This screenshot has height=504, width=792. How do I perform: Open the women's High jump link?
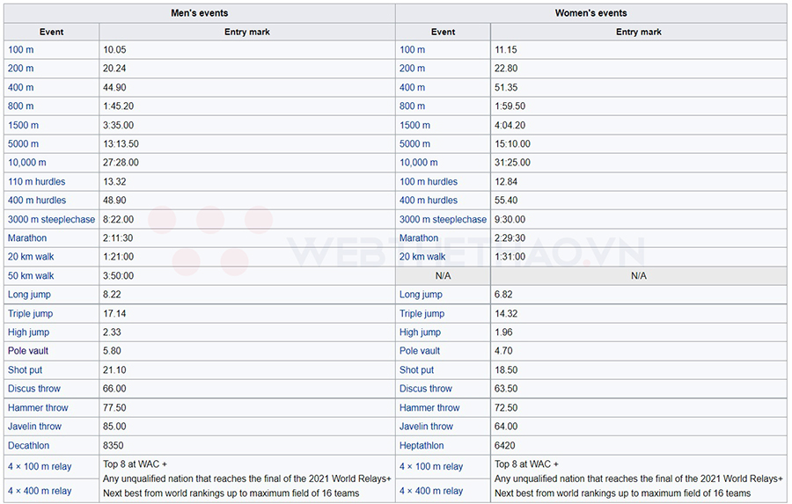click(420, 332)
